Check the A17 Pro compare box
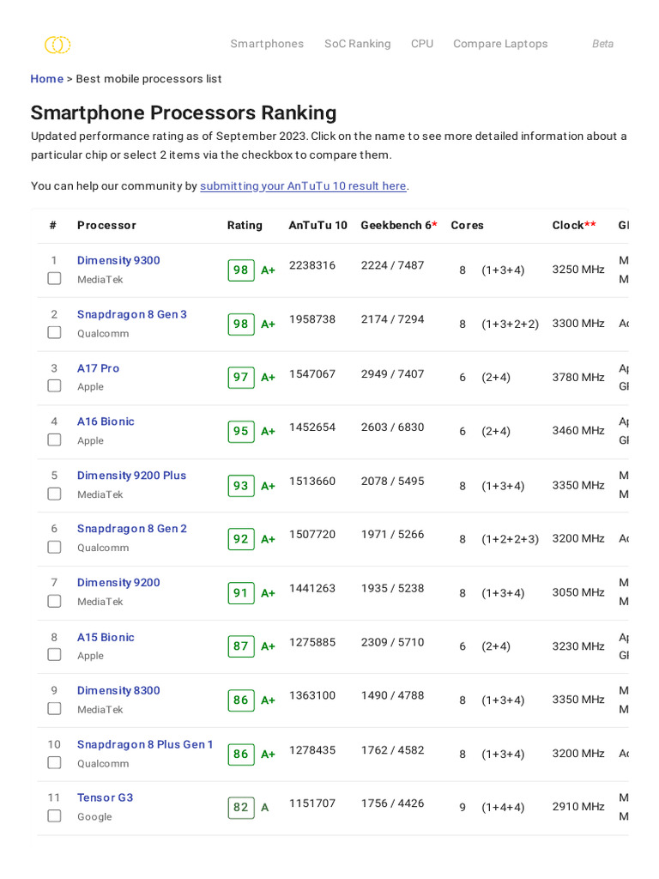 point(54,385)
